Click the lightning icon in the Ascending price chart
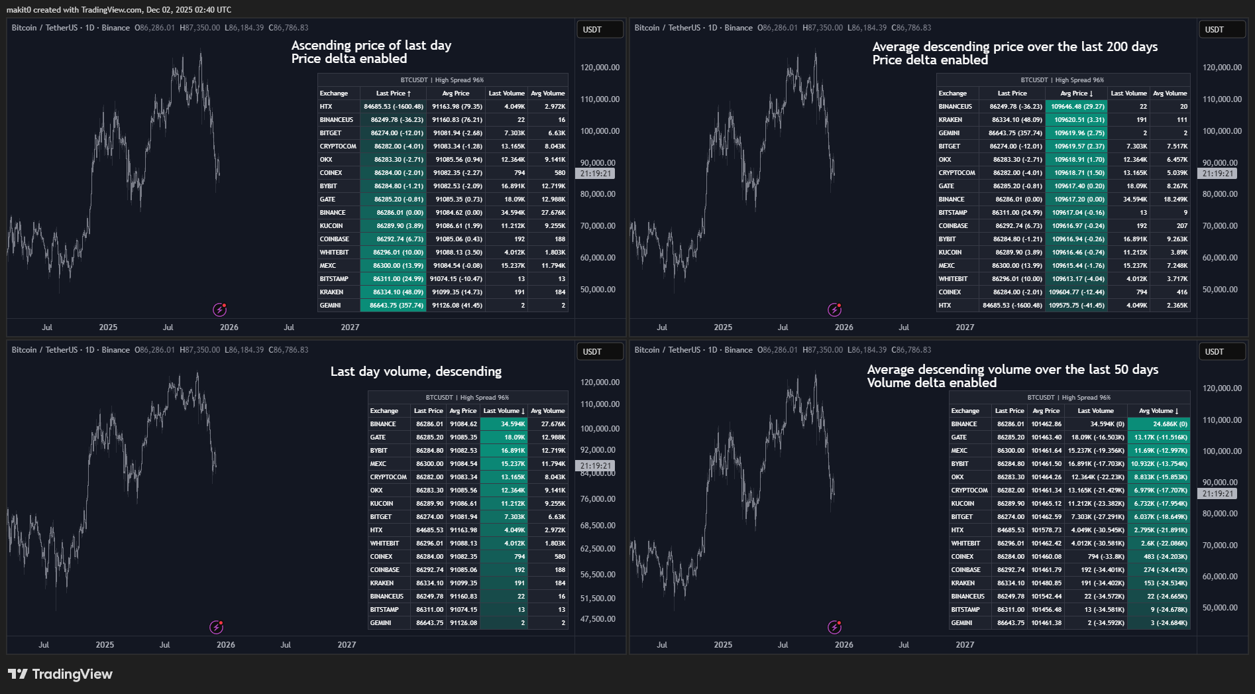Image resolution: width=1255 pixels, height=694 pixels. tap(219, 309)
